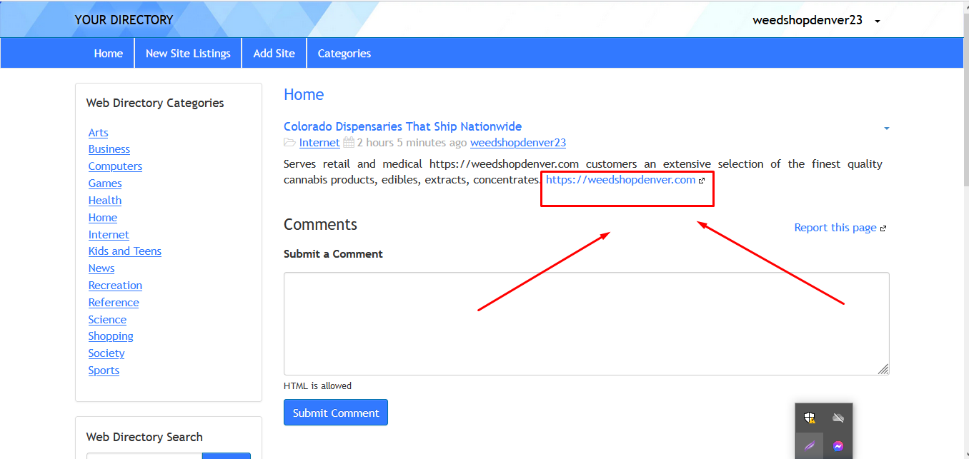The width and height of the screenshot is (969, 459).
Task: Click the "HTML is allowed" note
Action: point(317,385)
